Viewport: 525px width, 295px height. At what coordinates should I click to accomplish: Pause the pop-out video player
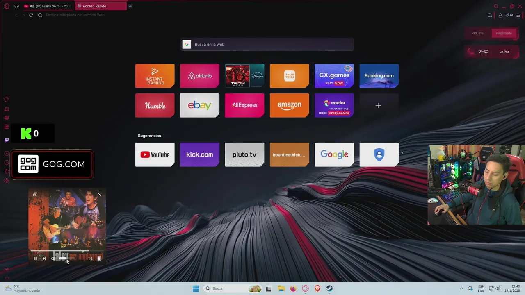click(x=35, y=259)
